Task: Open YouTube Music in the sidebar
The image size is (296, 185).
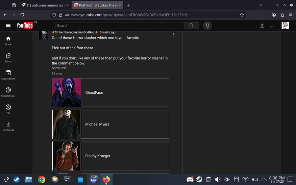Action: [8, 92]
